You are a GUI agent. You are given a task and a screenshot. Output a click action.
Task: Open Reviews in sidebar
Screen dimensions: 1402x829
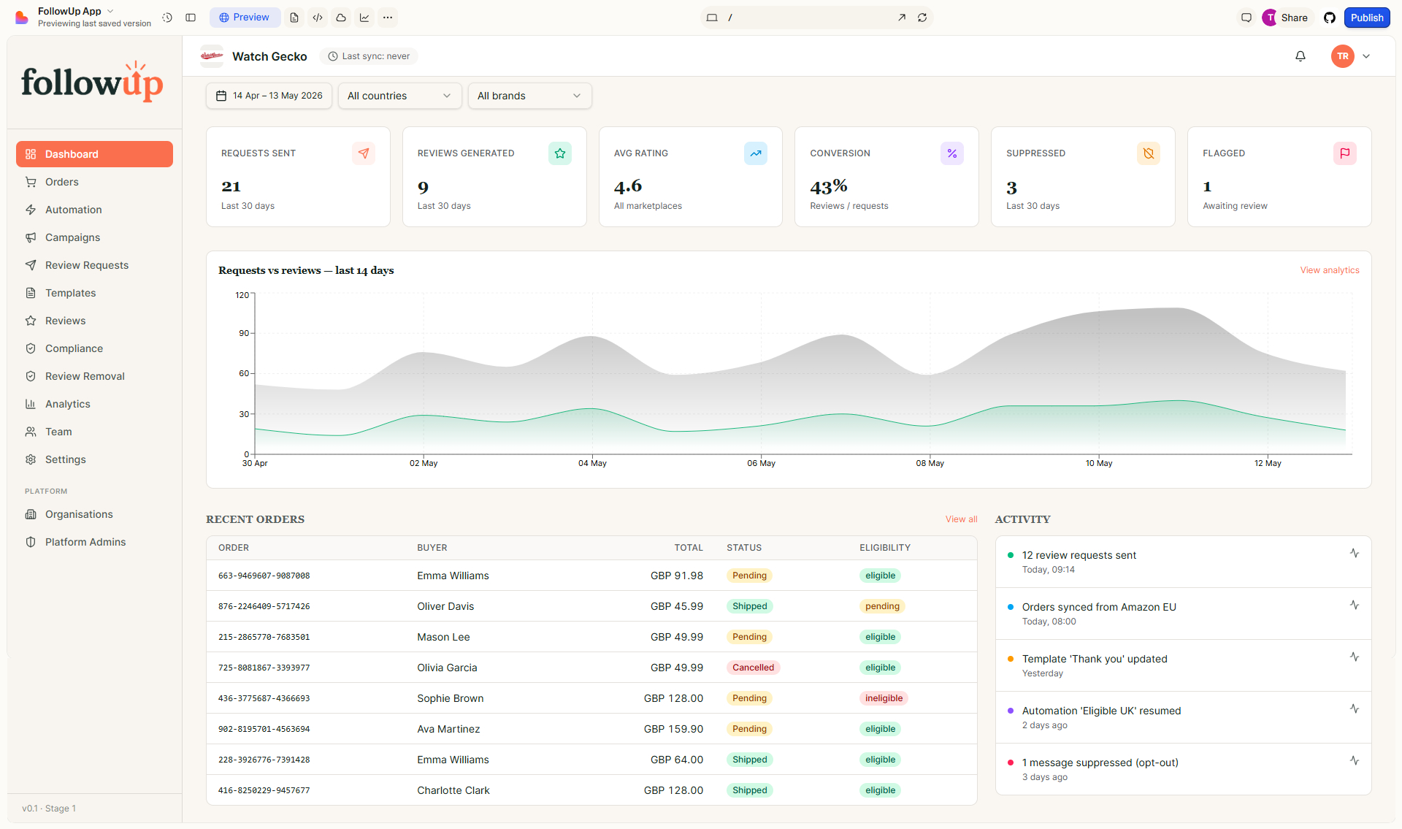tap(94, 321)
